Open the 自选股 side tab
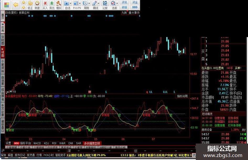This screenshot has width=248, height=160. (3, 80)
